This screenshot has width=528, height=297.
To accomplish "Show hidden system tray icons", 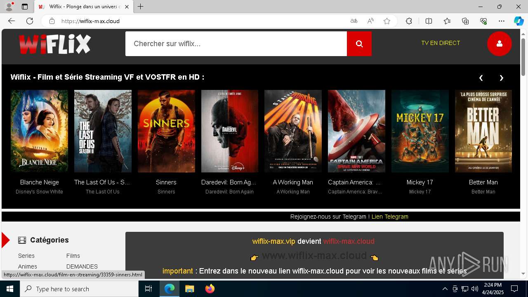I will (445, 289).
